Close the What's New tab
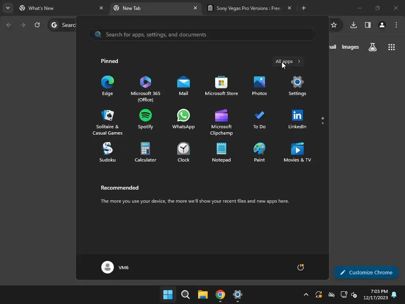 101,8
